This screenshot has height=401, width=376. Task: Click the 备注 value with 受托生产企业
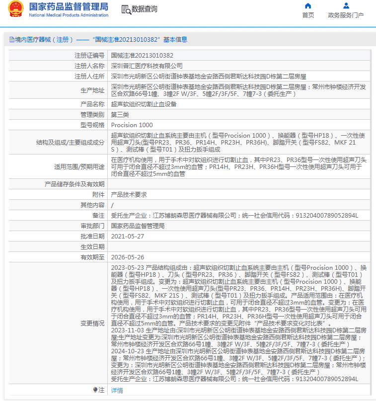tap(234, 216)
